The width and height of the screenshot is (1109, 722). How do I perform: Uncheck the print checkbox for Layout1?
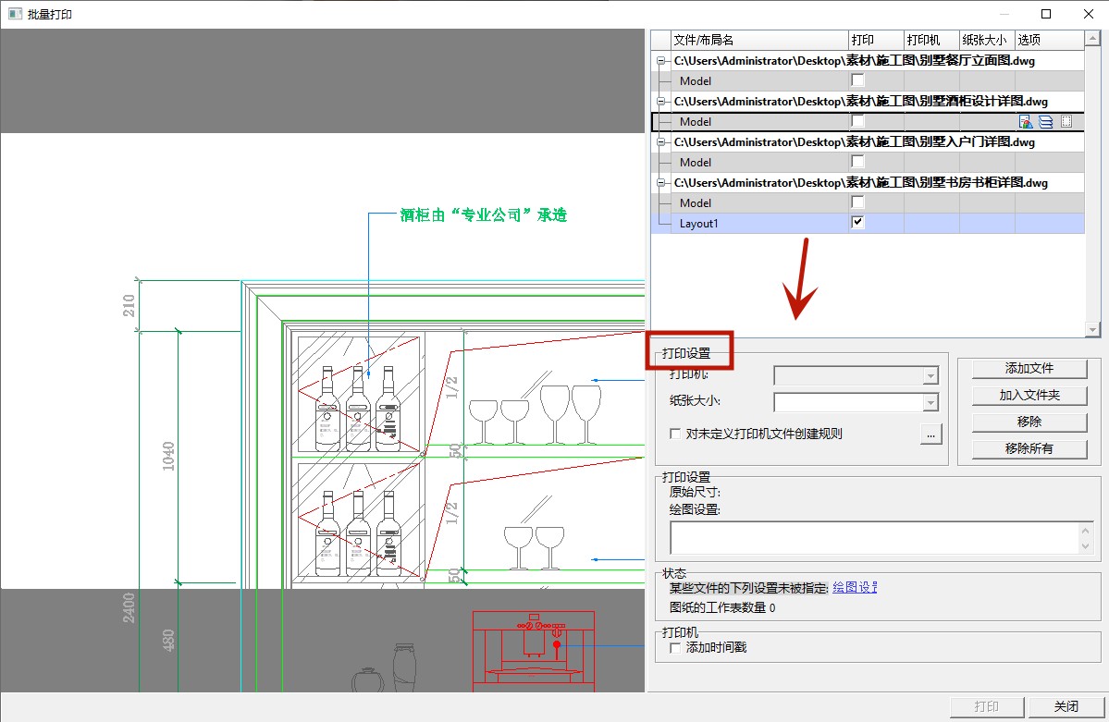[857, 223]
